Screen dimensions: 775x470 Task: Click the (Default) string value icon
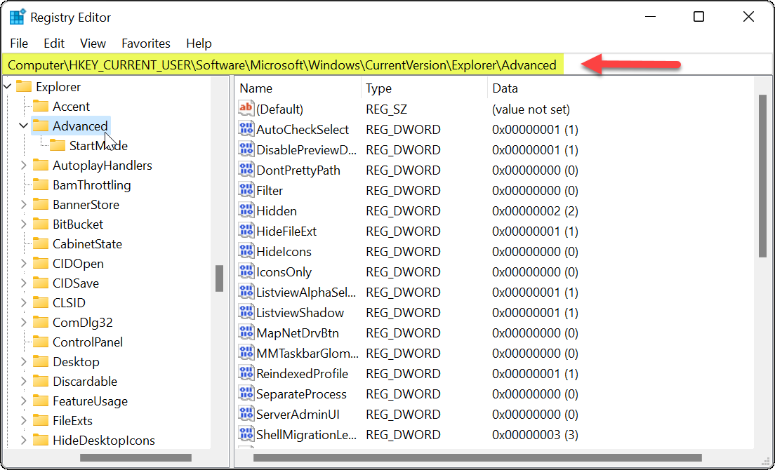coord(246,109)
